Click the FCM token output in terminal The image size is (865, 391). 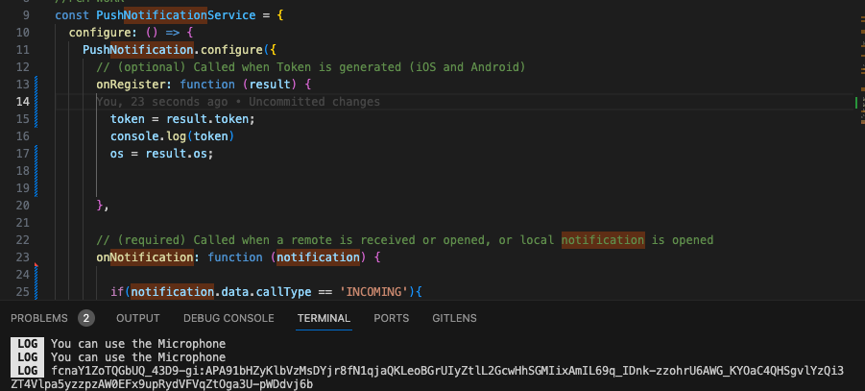click(432, 371)
